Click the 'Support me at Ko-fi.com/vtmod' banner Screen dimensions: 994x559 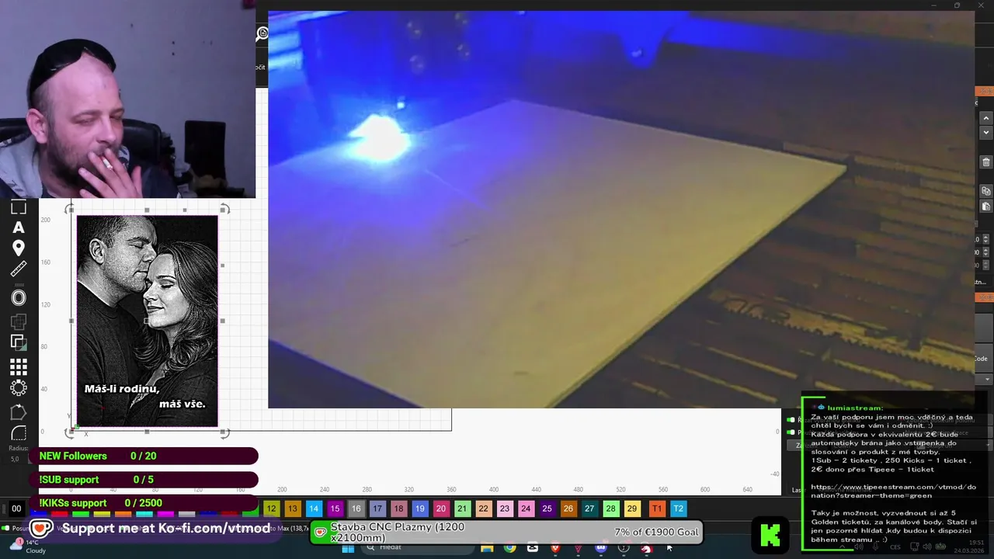pyautogui.click(x=154, y=529)
